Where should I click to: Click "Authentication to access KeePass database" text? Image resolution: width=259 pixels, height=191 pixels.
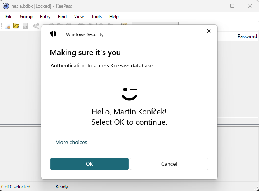(x=101, y=65)
